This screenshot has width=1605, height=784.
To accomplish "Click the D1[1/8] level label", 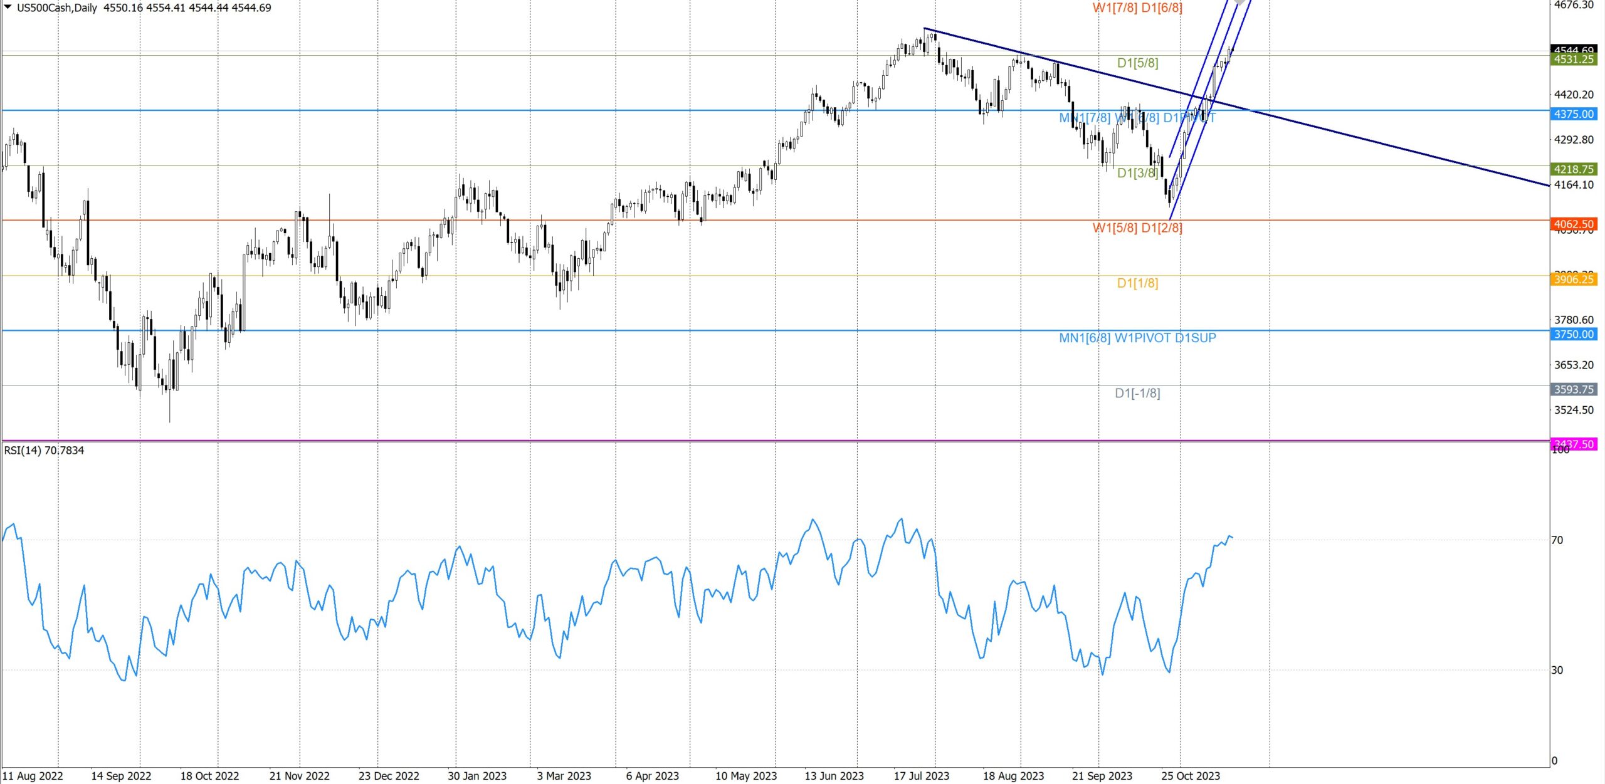I will (1137, 283).
